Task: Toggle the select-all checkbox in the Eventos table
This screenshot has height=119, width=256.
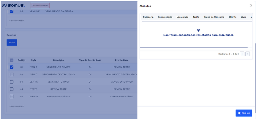Action: click(x=12, y=60)
